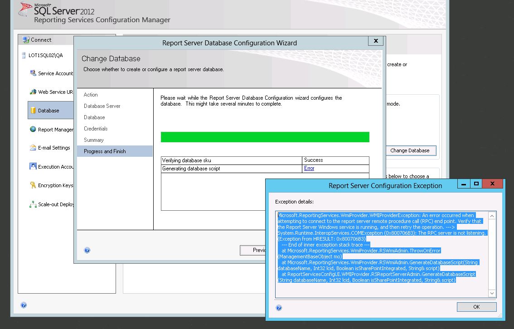Screen dimensions: 514x329
Task: Select the Database cylinder icon
Action: pos(33,111)
